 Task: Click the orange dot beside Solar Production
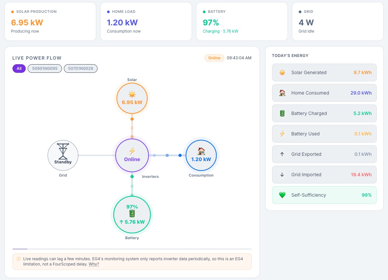click(13, 12)
